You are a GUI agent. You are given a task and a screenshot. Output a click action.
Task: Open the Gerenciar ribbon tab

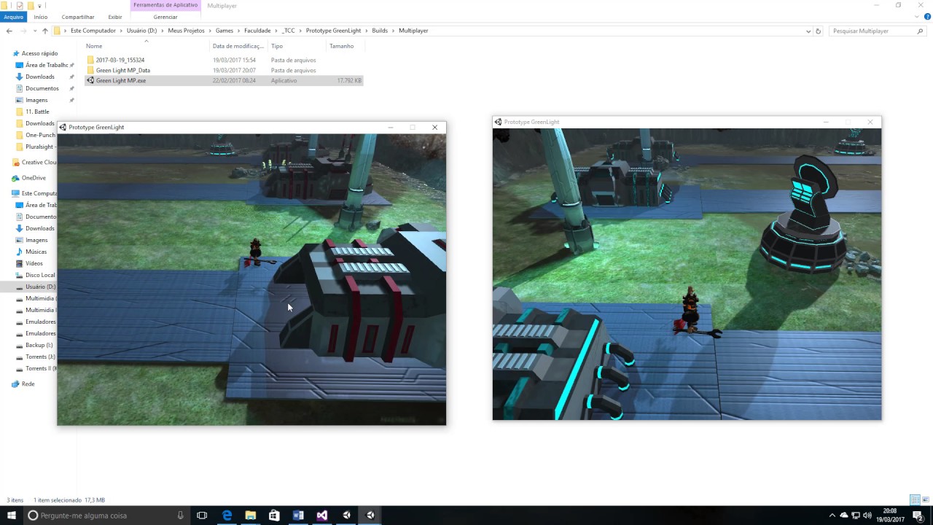point(165,17)
